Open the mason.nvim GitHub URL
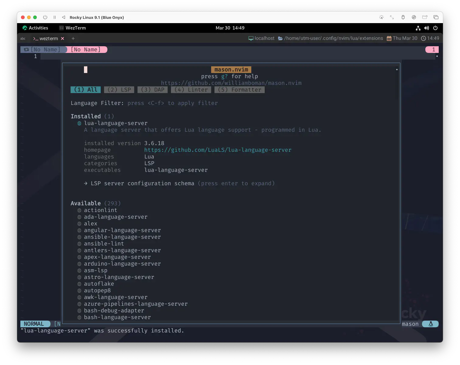Viewport: 460px width, 365px height. click(231, 83)
